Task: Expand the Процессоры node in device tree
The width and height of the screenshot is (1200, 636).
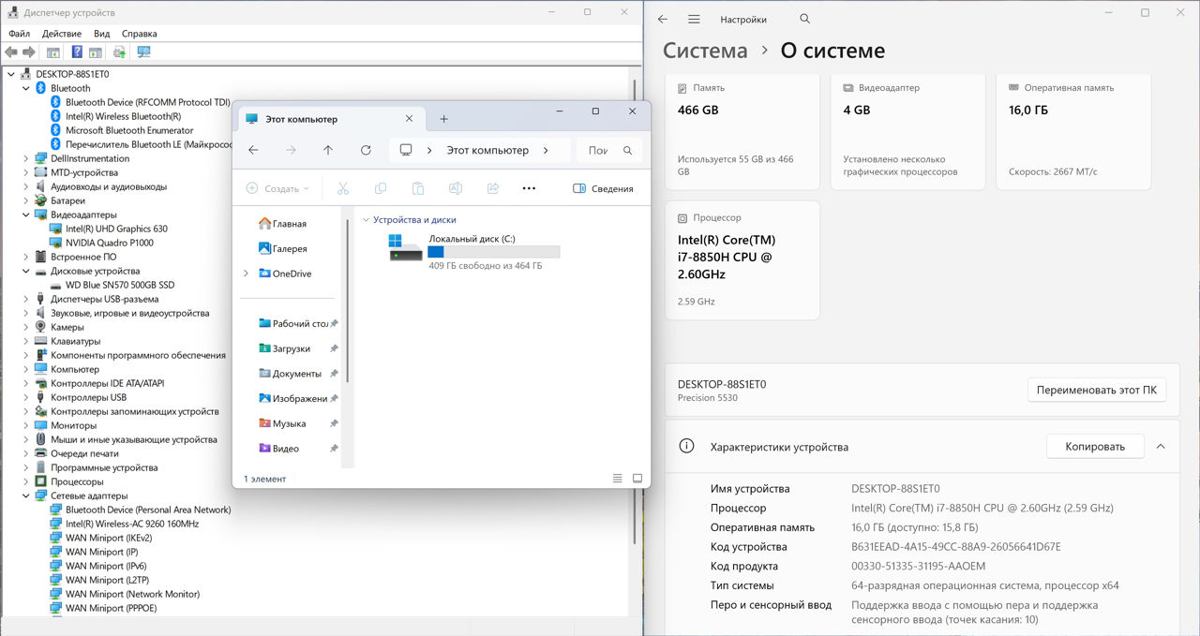Action: pyautogui.click(x=26, y=481)
